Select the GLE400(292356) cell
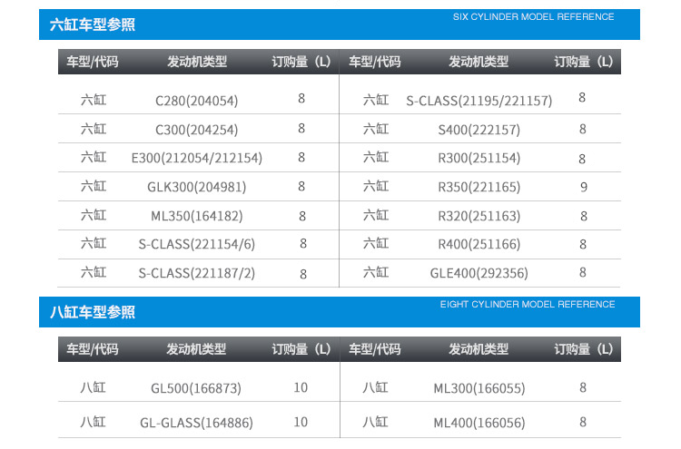681x449 pixels. (x=479, y=273)
